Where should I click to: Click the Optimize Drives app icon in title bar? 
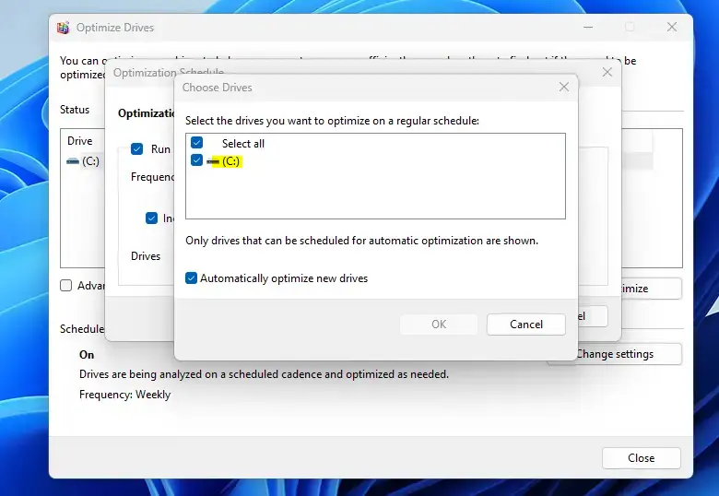click(x=64, y=28)
